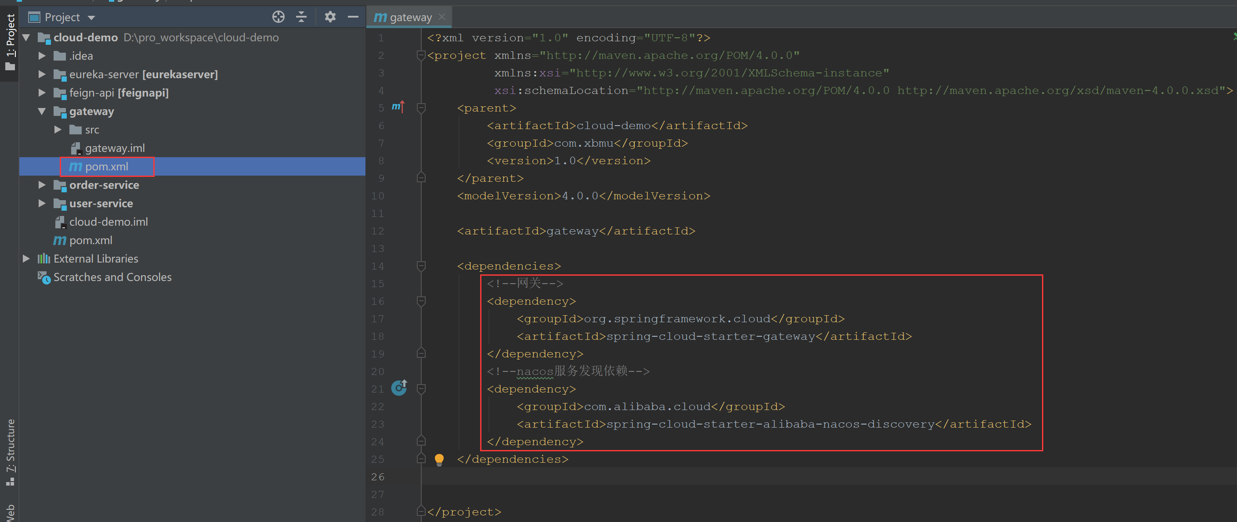This screenshot has width=1237, height=522.
Task: Click the Maven parent gutter icon on line 5
Action: (x=398, y=107)
